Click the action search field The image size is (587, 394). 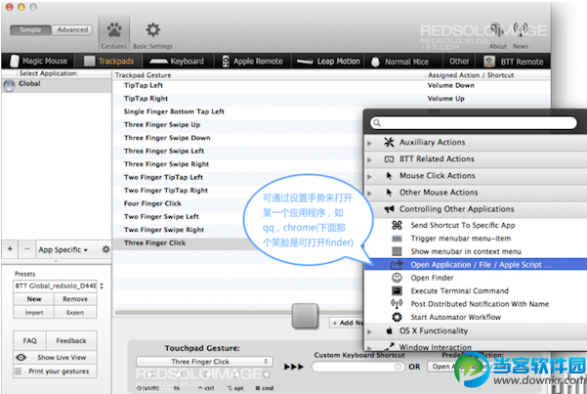(x=474, y=122)
